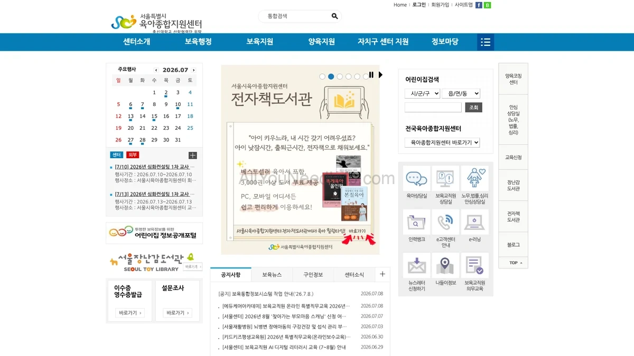Go to next month in calendar

(x=193, y=70)
